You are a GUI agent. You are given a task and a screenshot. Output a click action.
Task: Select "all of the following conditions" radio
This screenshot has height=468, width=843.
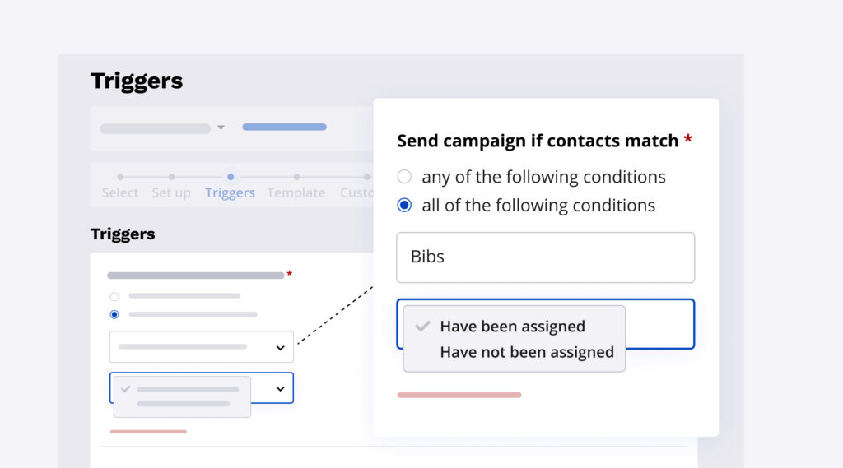click(404, 205)
